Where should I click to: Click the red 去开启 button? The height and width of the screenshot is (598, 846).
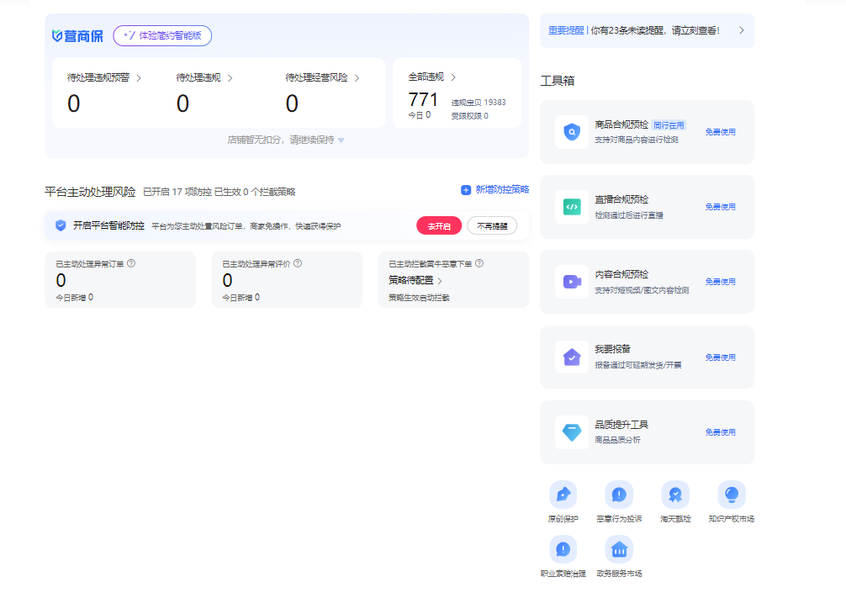[439, 226]
